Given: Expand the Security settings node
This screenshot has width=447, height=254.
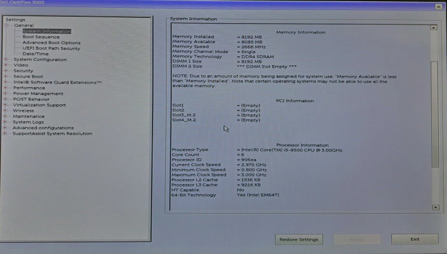Looking at the screenshot, I should point(6,71).
